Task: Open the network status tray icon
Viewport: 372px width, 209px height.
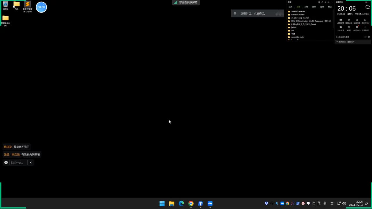Action: tap(339, 203)
